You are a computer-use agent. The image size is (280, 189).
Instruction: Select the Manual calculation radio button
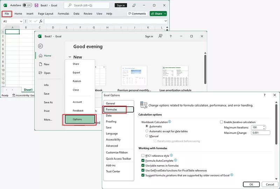click(147, 136)
